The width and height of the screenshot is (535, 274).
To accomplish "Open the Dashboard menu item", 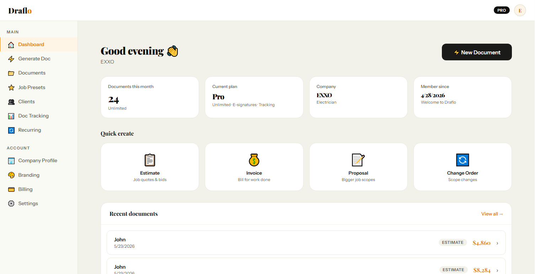I will [x=38, y=45].
